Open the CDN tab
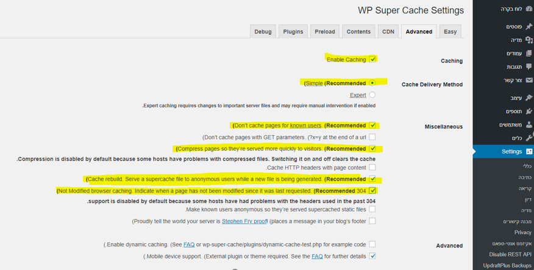534x270 pixels. pos(388,32)
